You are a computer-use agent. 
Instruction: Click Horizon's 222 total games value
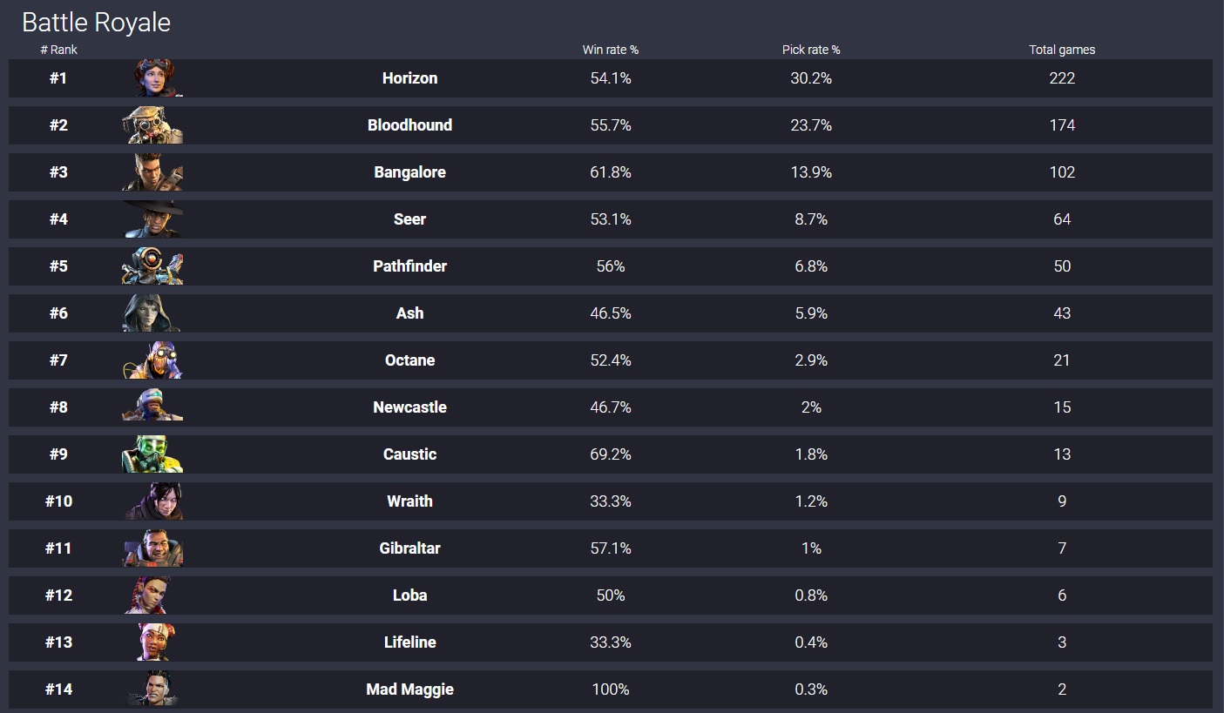click(x=1062, y=78)
